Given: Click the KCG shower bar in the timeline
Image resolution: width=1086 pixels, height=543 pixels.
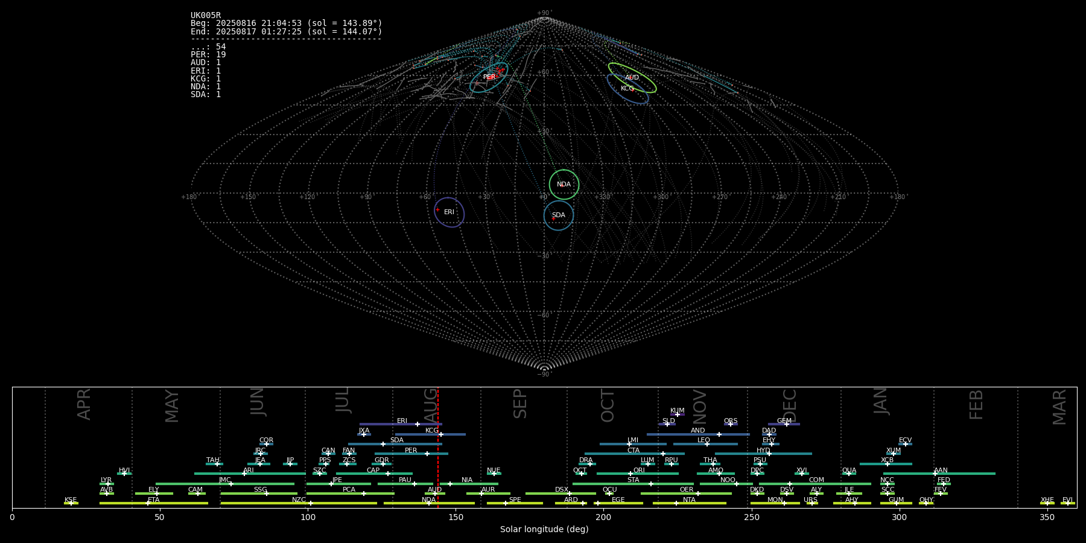Looking at the screenshot, I should point(430,434).
